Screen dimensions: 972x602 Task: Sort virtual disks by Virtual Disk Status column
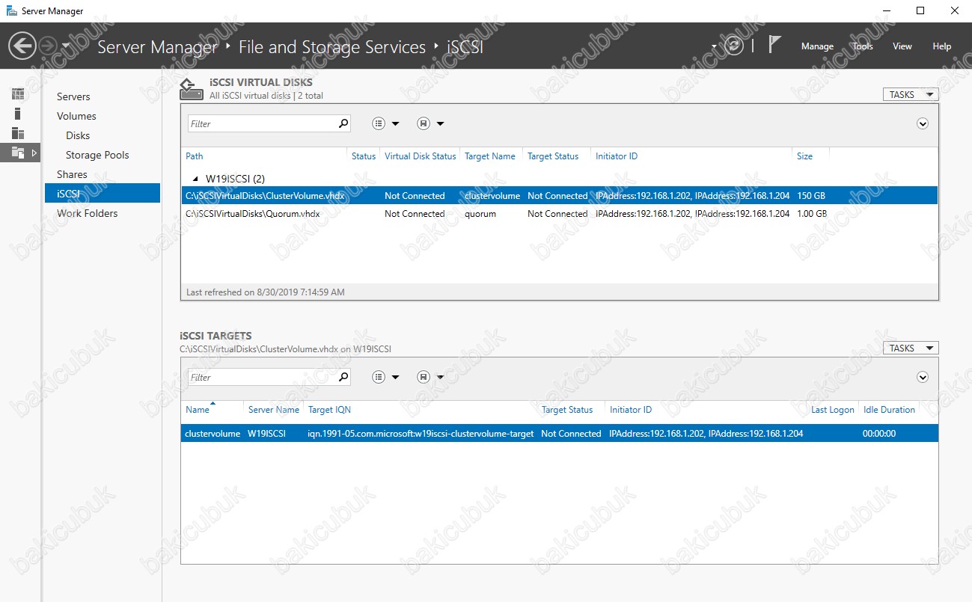(420, 156)
